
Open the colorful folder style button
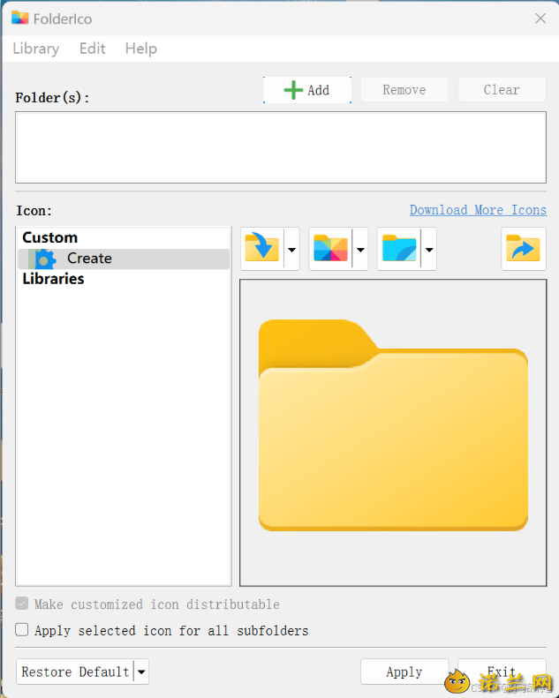[330, 248]
